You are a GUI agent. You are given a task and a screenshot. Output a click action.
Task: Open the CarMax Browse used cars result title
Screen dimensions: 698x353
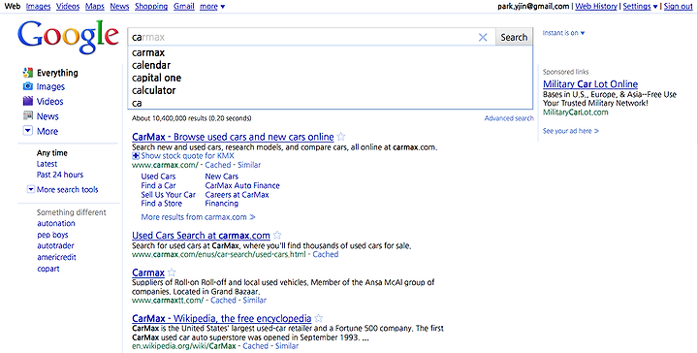point(233,137)
